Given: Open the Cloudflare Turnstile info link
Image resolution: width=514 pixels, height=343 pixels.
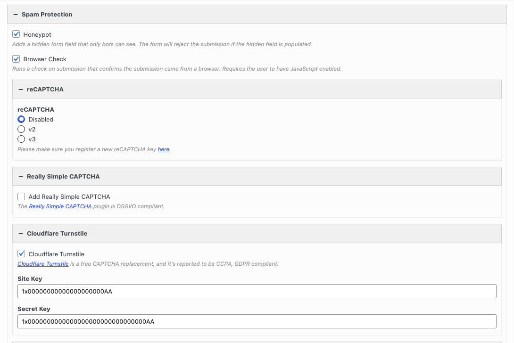Looking at the screenshot, I should coord(43,264).
